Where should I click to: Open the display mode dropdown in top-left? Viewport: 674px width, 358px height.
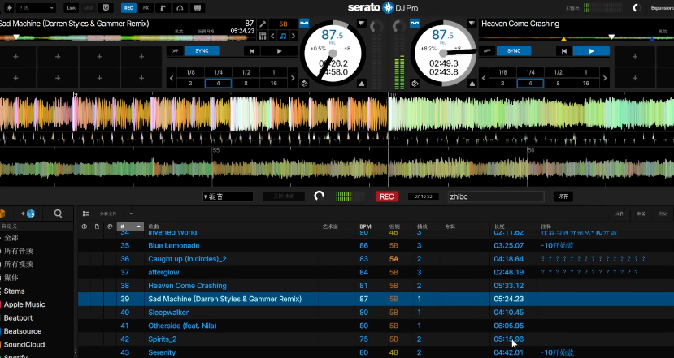pos(36,8)
